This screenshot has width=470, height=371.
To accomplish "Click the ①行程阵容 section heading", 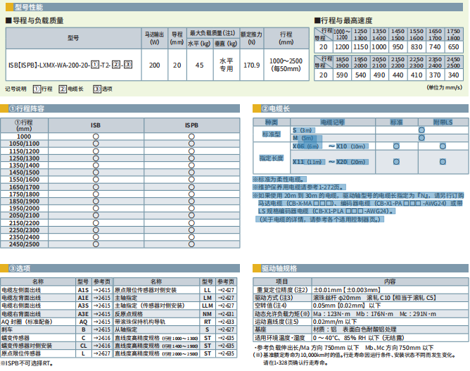I will click(x=27, y=108).
